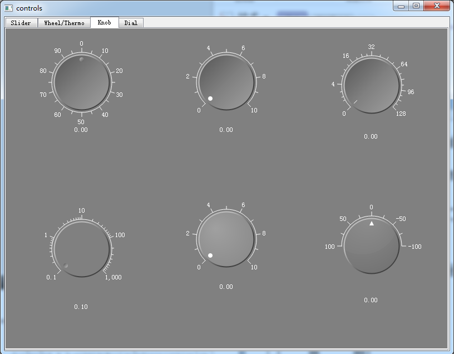Viewport: 454px width, 354px height.
Task: Click the controls window title bar icon
Action: pyautogui.click(x=9, y=8)
